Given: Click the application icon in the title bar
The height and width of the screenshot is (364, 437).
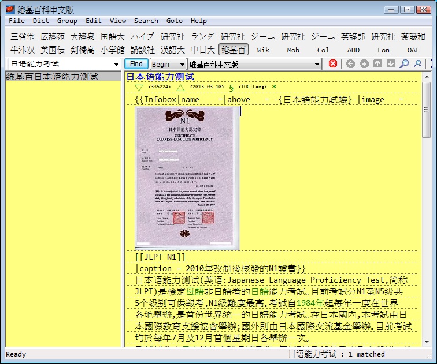Looking at the screenshot, I should tap(10, 10).
